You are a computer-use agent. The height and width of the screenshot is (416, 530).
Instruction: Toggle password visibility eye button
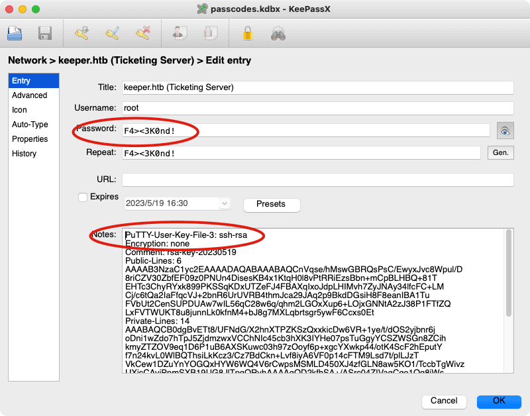pyautogui.click(x=505, y=130)
